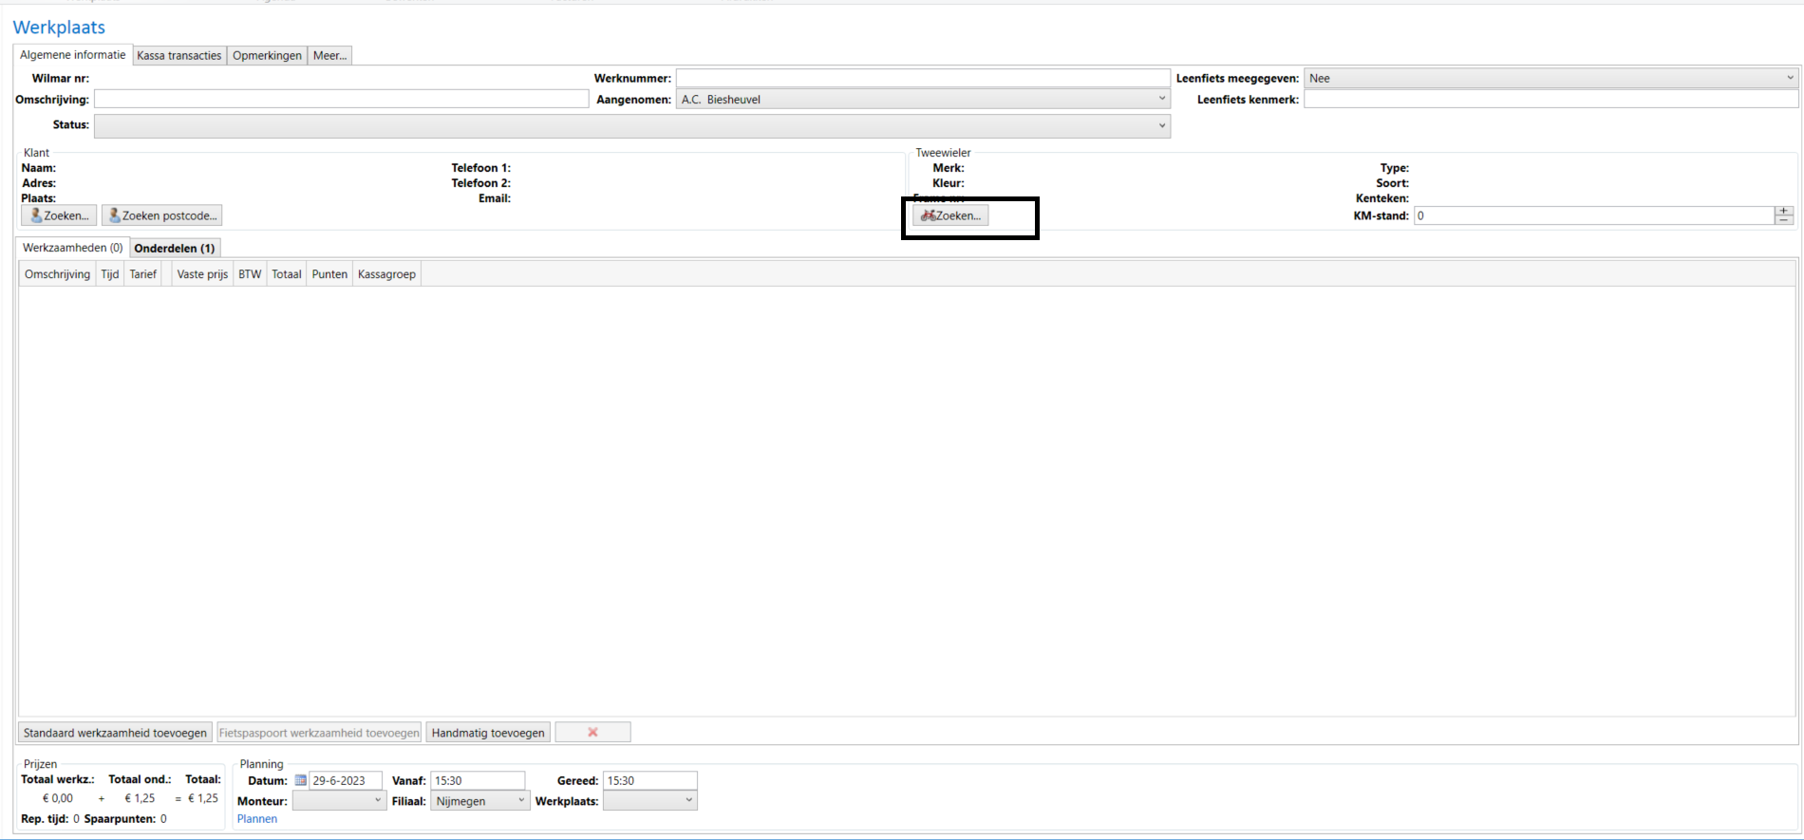This screenshot has width=1804, height=840.
Task: Open the calendar icon next to Datum
Action: coord(301,780)
